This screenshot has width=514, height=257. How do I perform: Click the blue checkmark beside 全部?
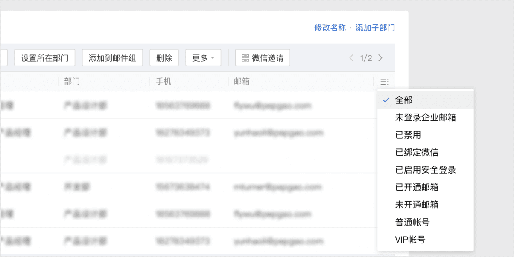tap(386, 100)
